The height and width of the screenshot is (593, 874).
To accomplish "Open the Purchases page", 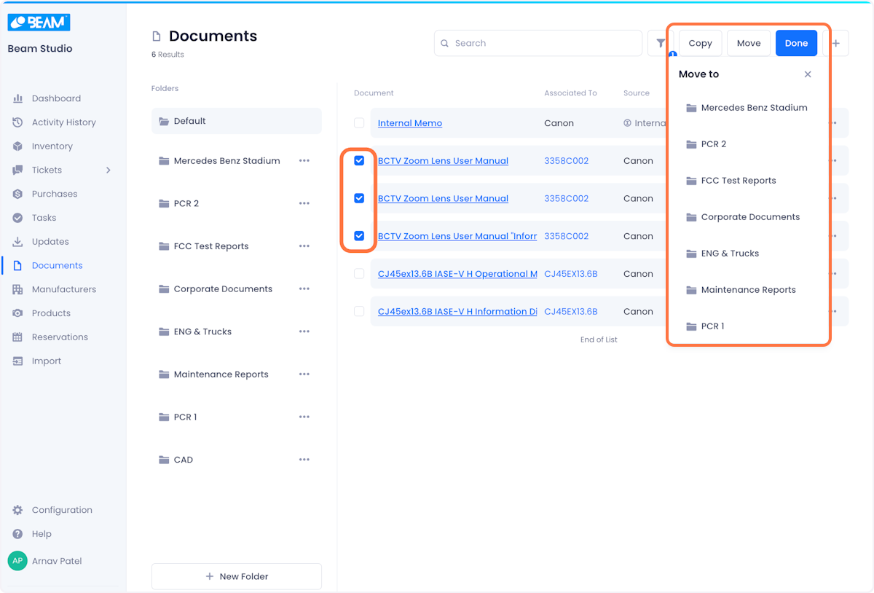I will tap(54, 194).
